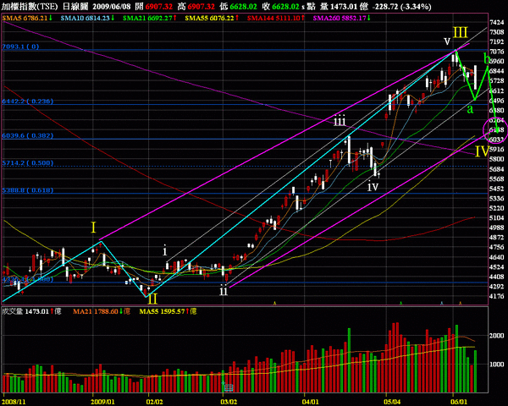508x406 pixels.
Task: Click the opening price after 開
Action: tap(159, 6)
